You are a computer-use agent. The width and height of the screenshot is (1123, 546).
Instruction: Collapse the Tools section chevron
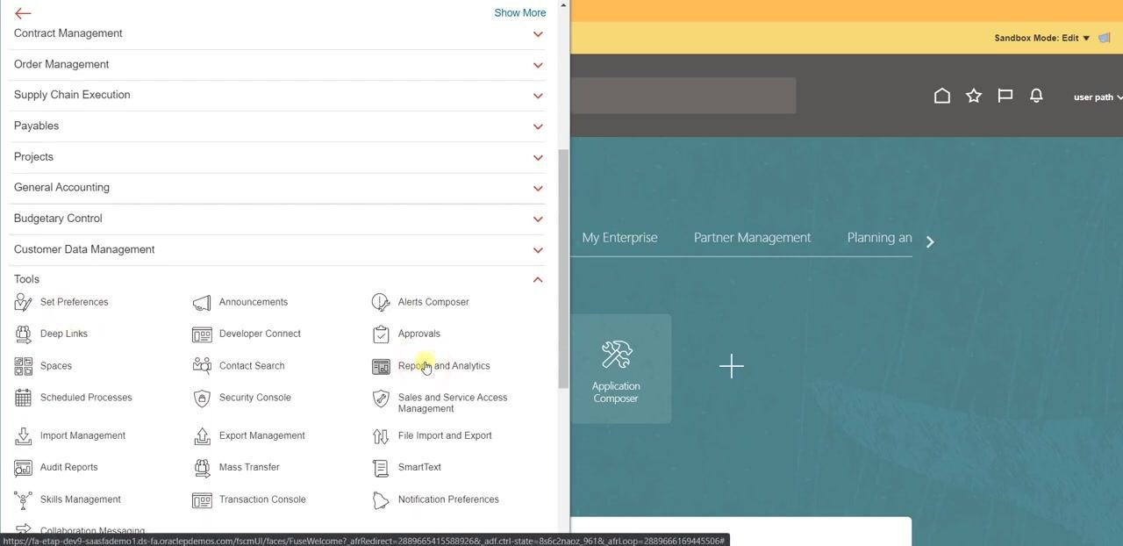(x=538, y=279)
